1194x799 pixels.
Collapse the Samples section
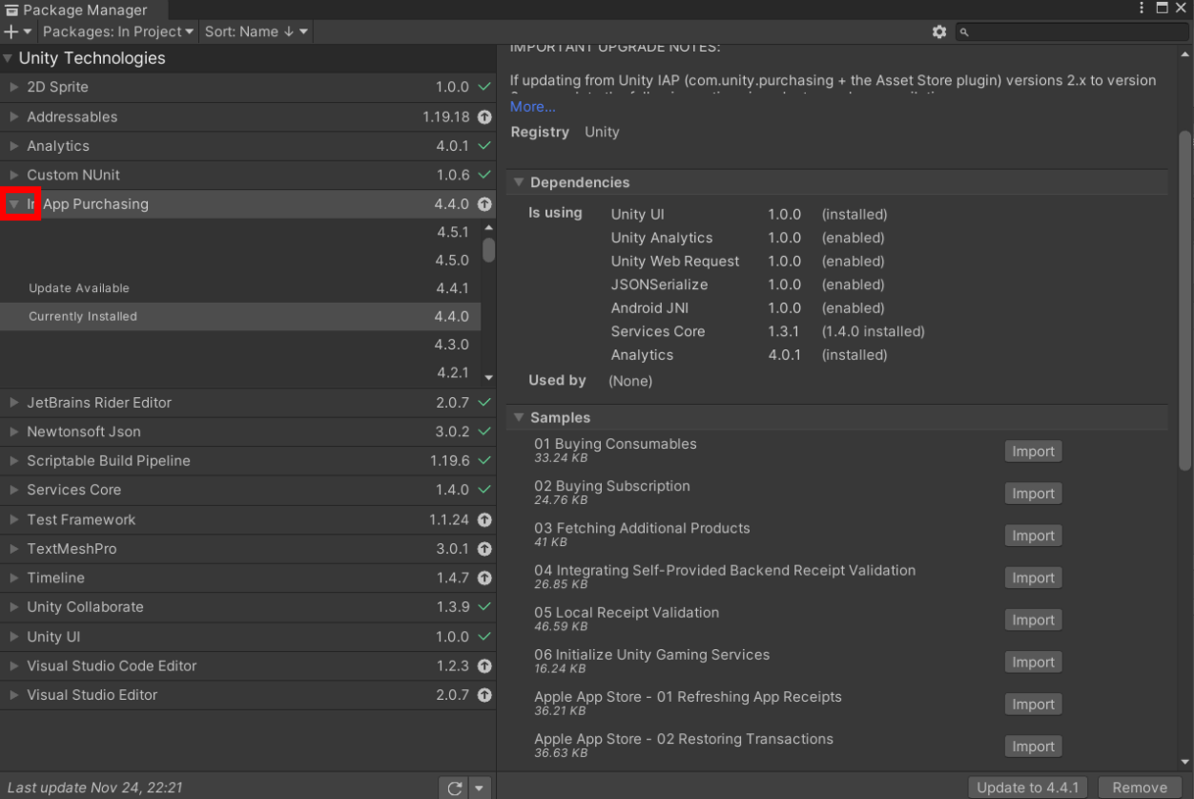click(x=519, y=418)
